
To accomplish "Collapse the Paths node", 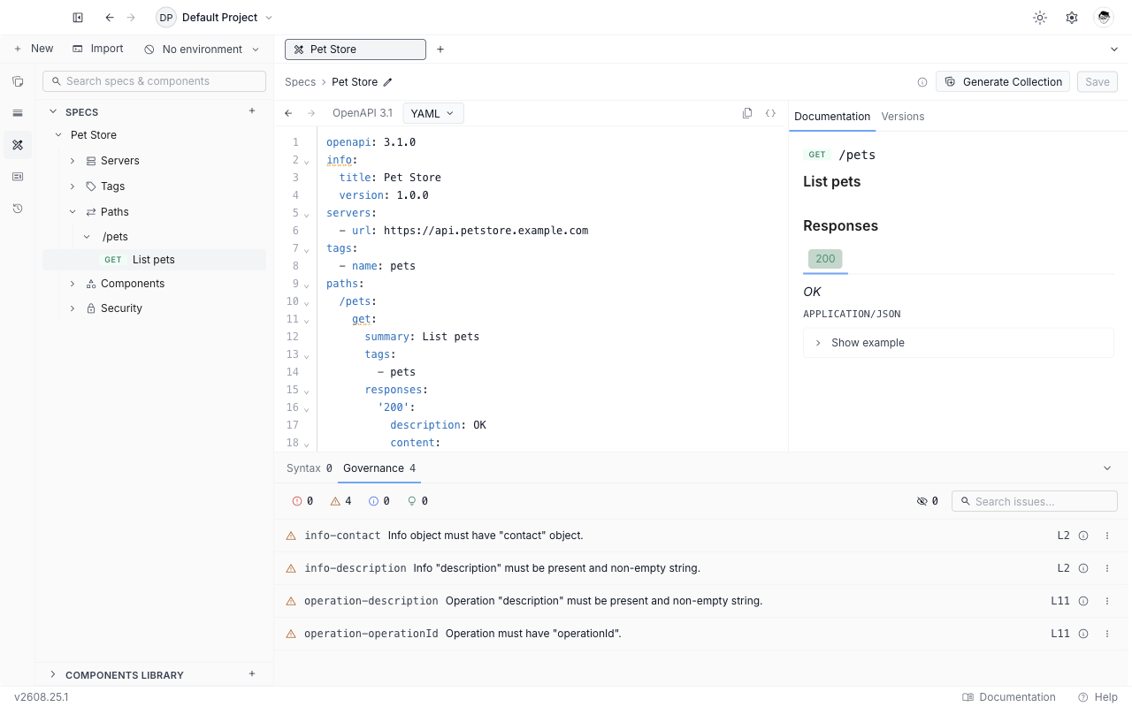I will point(73,212).
